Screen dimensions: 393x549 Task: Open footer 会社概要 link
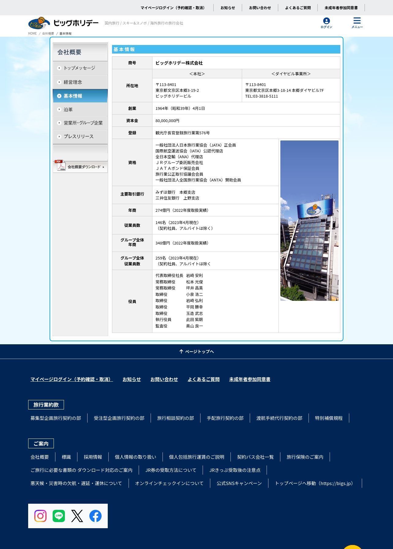[40, 457]
